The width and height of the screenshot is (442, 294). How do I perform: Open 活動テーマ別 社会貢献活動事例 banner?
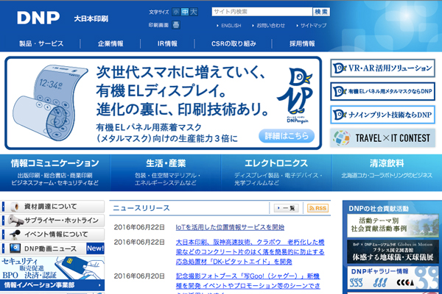[393, 226]
